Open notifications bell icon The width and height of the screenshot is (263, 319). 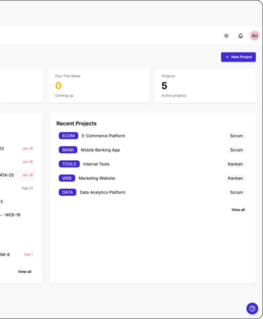point(240,36)
